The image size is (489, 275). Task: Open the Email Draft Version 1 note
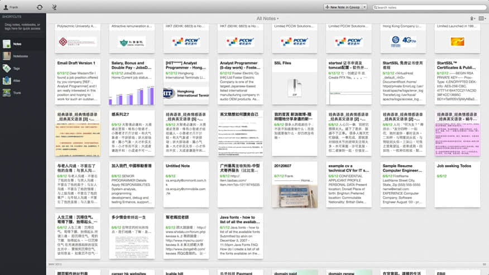coord(78,81)
